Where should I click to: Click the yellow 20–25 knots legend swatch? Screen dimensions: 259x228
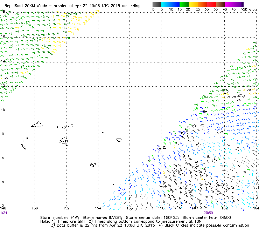(193, 4)
